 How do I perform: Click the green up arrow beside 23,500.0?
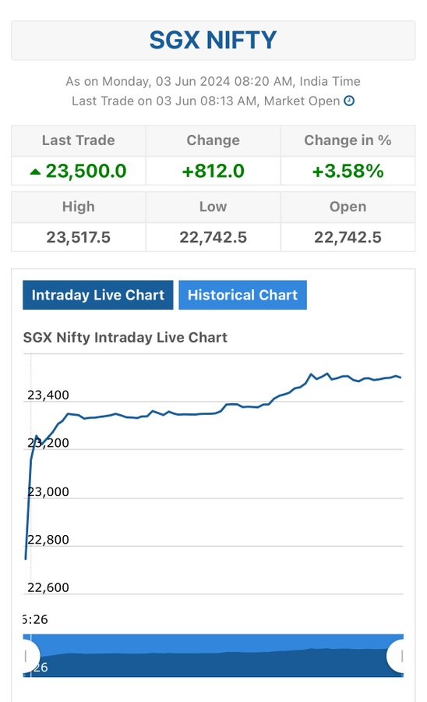click(35, 172)
